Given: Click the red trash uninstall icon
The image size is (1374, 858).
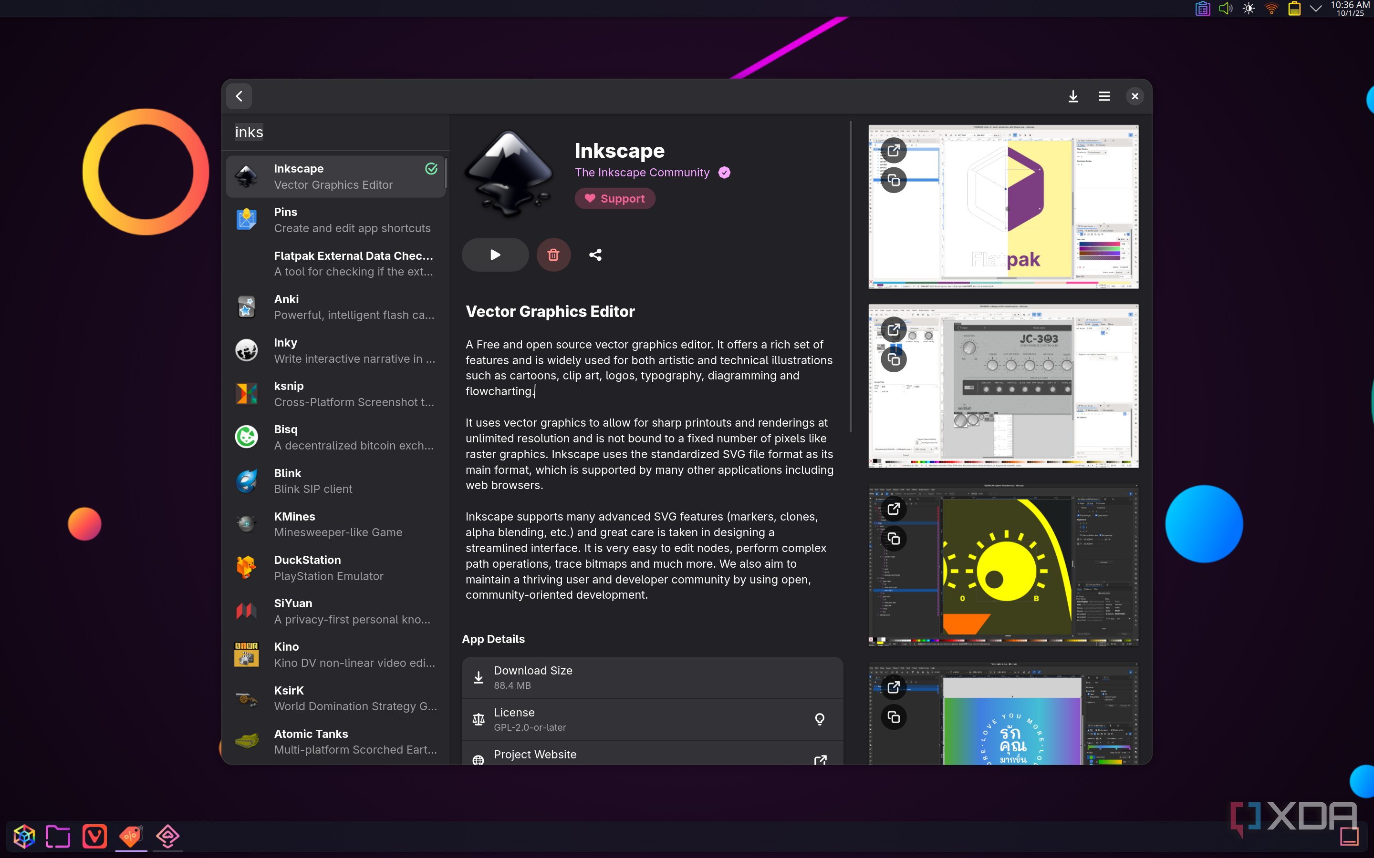Looking at the screenshot, I should tap(553, 255).
